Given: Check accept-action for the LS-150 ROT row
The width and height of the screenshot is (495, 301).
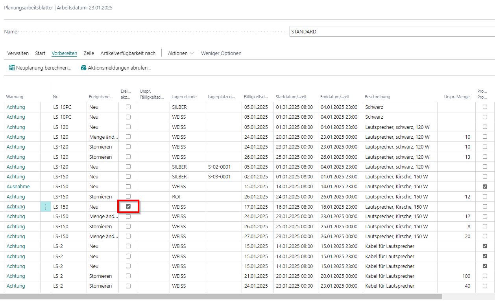Looking at the screenshot, I should (x=128, y=196).
